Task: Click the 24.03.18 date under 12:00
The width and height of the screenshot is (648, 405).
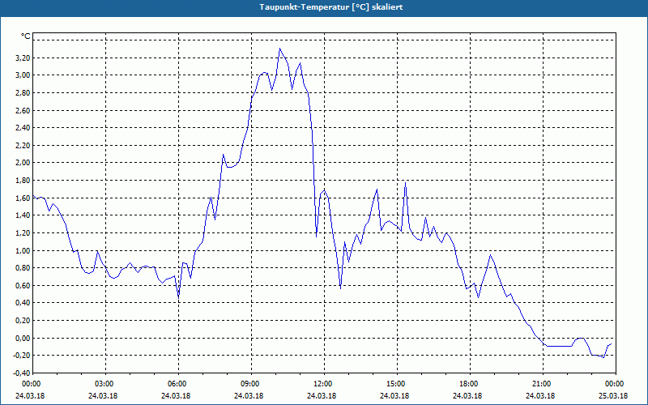Action: coord(322,396)
